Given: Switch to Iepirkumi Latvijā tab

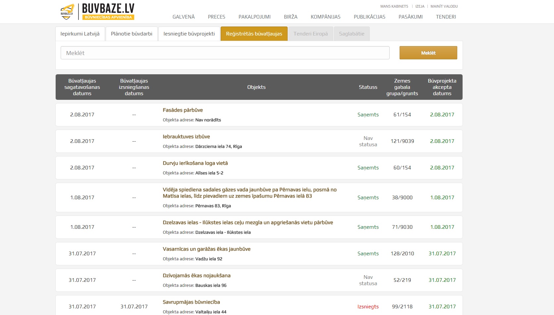Looking at the screenshot, I should 80,34.
